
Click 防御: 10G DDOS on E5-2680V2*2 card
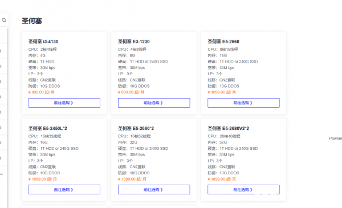coord(223,173)
